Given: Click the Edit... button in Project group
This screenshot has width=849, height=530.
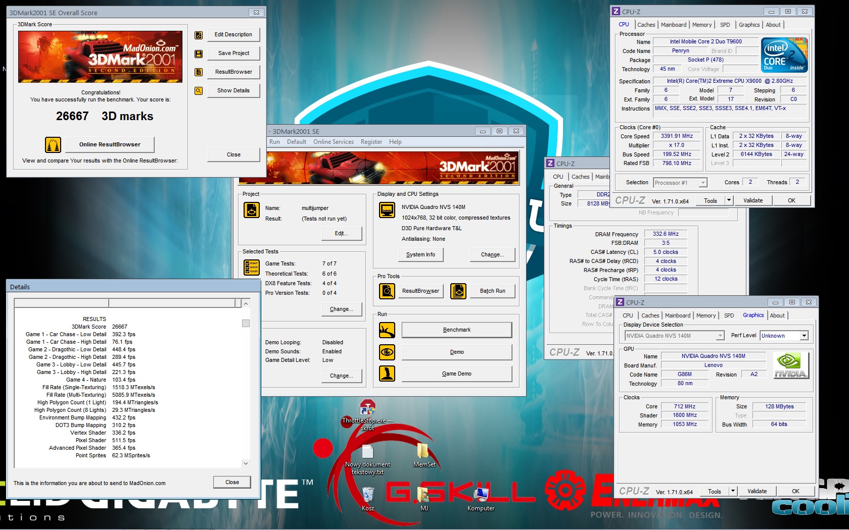Looking at the screenshot, I should [342, 234].
